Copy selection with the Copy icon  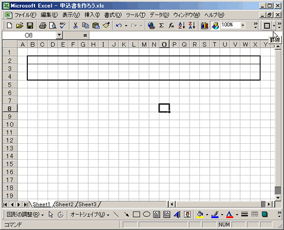point(86,26)
